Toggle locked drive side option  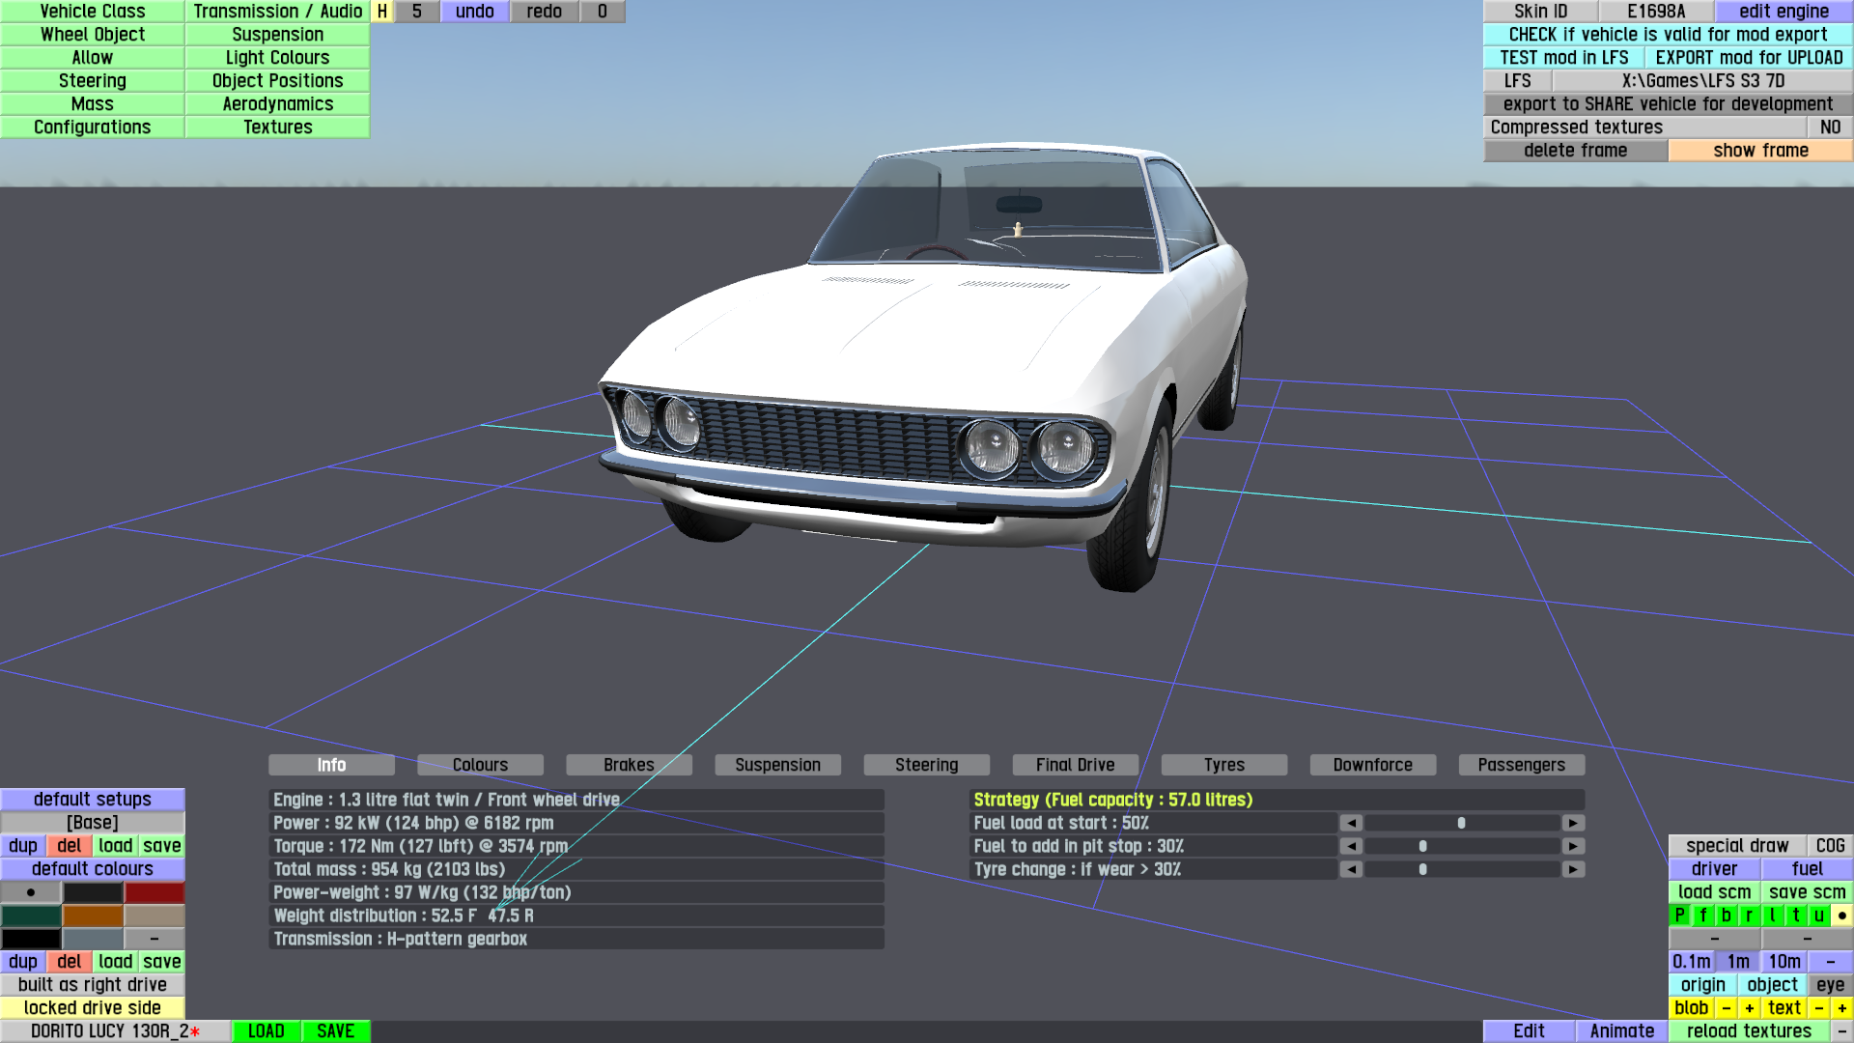coord(93,1008)
